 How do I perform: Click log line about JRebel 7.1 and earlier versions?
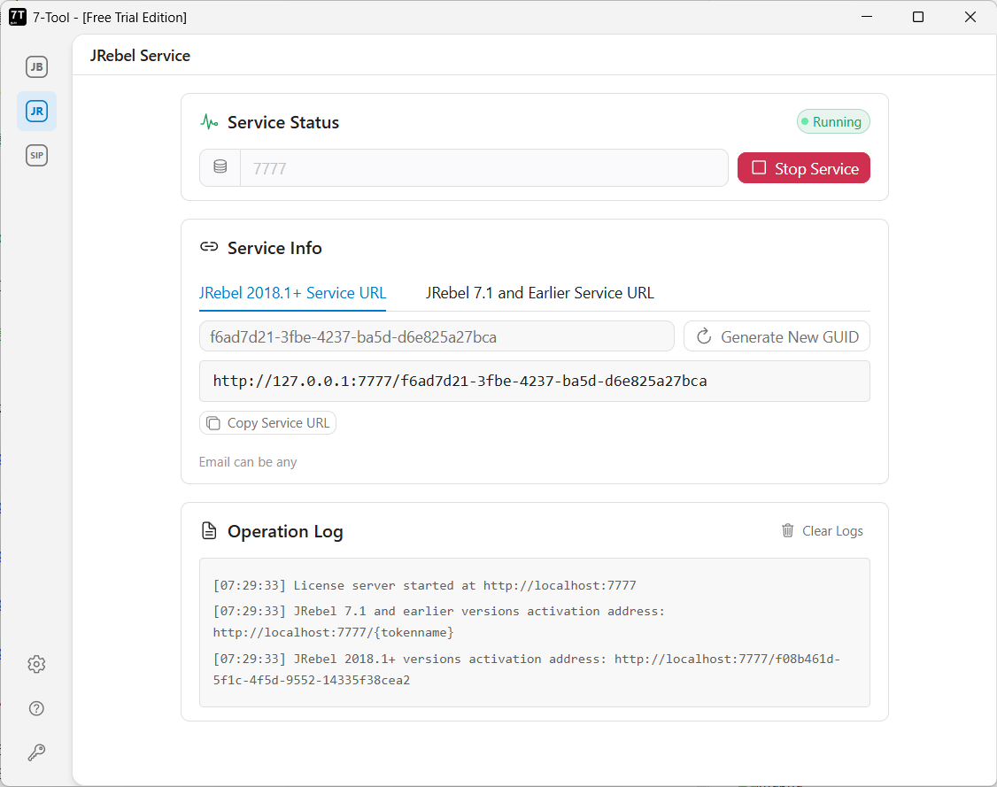[438, 621]
